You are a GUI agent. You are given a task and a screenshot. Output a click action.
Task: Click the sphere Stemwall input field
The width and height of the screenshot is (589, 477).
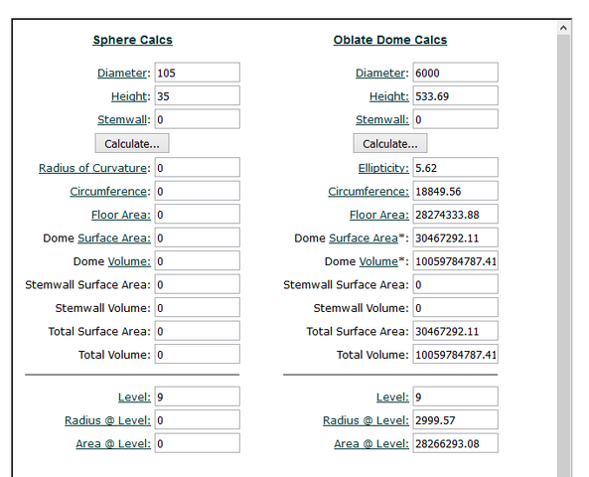198,119
